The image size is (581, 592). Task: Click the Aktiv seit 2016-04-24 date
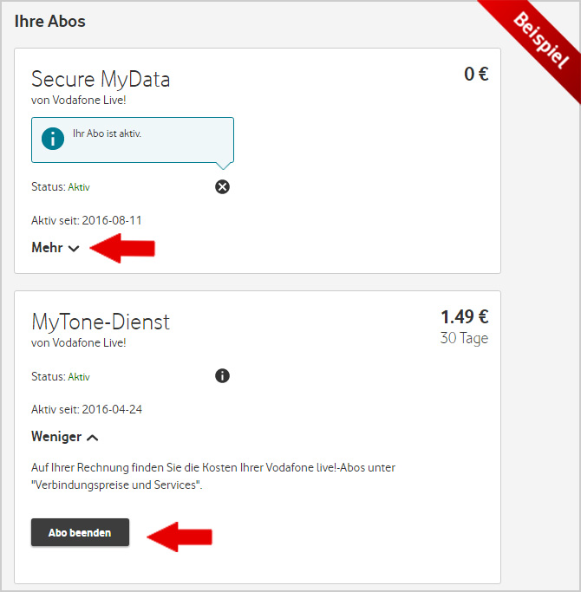86,409
